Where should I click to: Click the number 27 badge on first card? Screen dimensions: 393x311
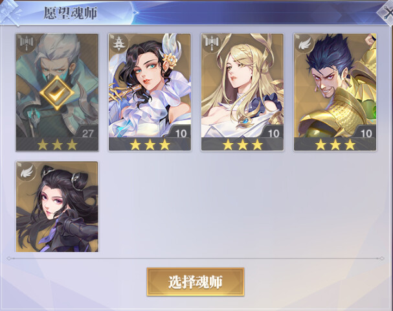point(87,133)
